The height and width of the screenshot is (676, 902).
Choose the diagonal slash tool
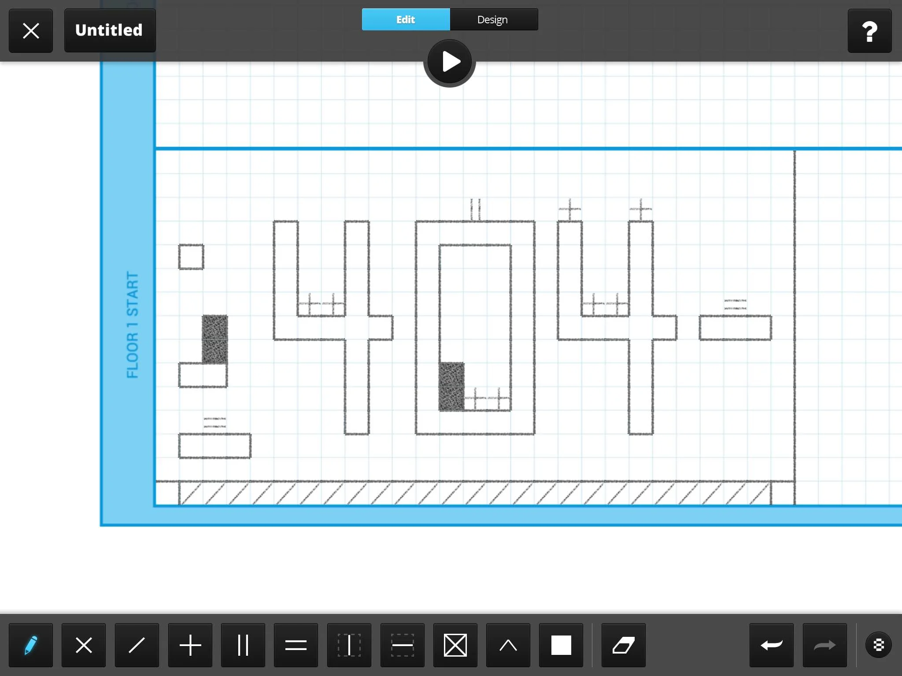pos(137,645)
